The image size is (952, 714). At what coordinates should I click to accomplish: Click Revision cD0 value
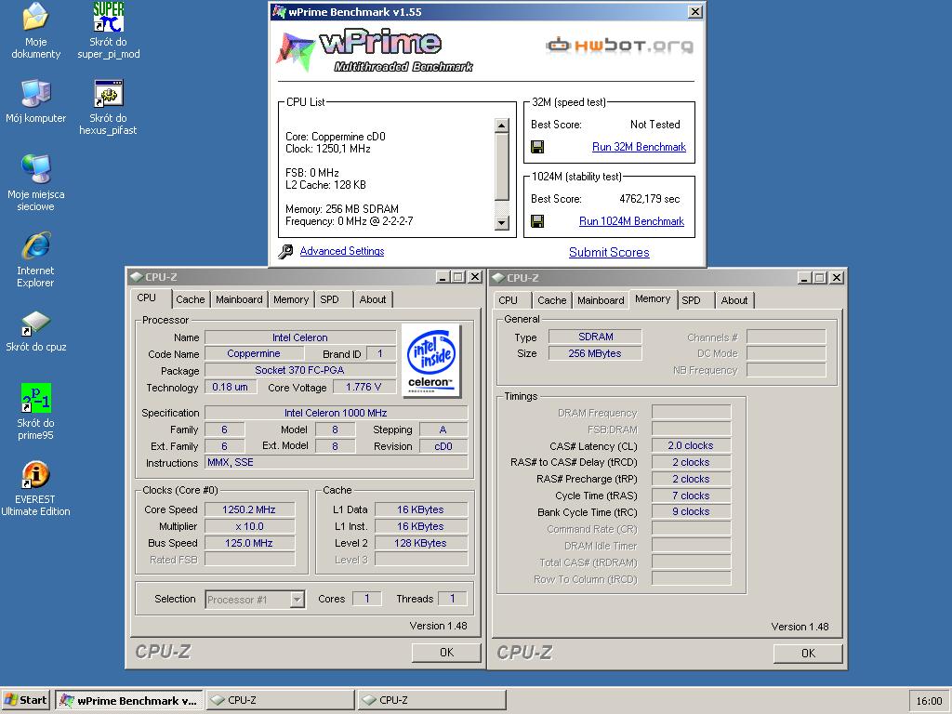tap(443, 446)
